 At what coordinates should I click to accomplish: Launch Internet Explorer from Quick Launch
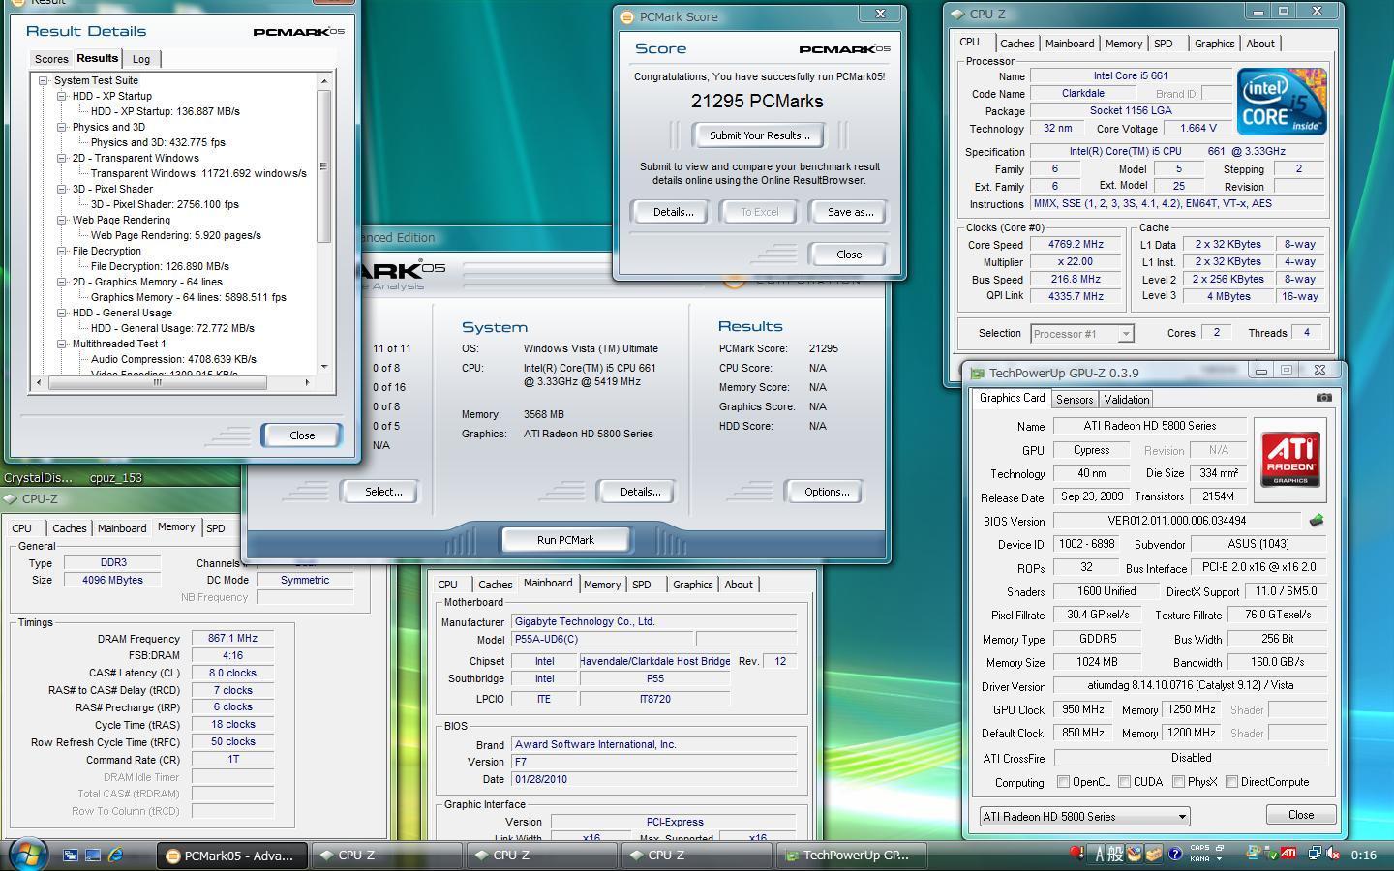[115, 855]
